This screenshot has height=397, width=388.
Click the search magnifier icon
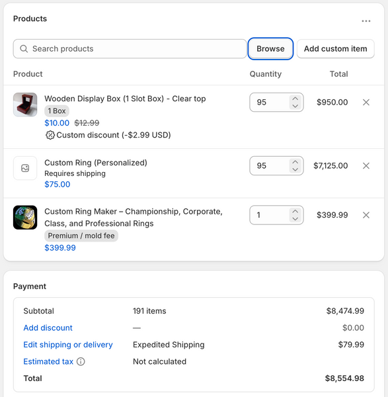24,48
